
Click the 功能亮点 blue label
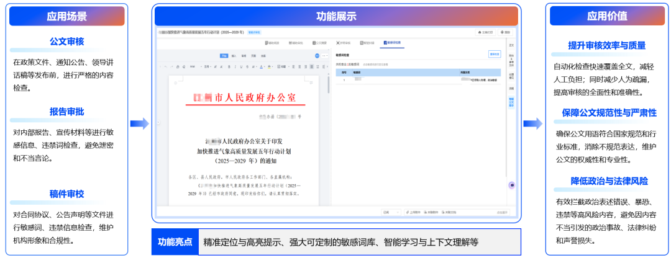click(175, 242)
